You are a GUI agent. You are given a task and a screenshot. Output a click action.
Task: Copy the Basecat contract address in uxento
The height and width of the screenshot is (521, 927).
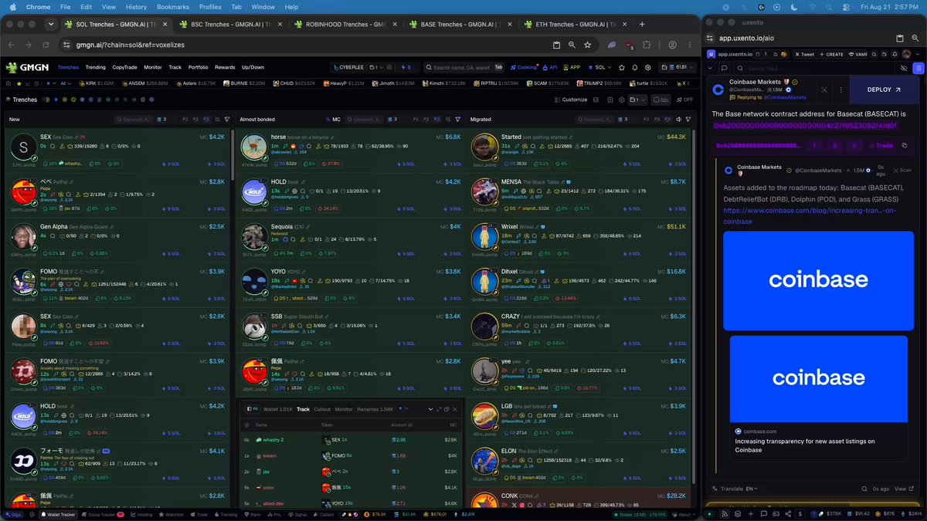(905, 145)
